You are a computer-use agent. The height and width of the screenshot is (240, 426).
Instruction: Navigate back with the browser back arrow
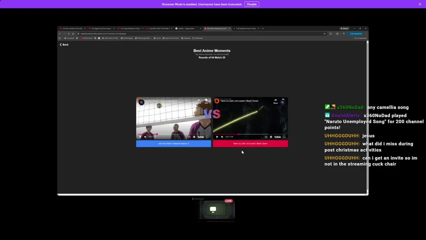[x=60, y=34]
